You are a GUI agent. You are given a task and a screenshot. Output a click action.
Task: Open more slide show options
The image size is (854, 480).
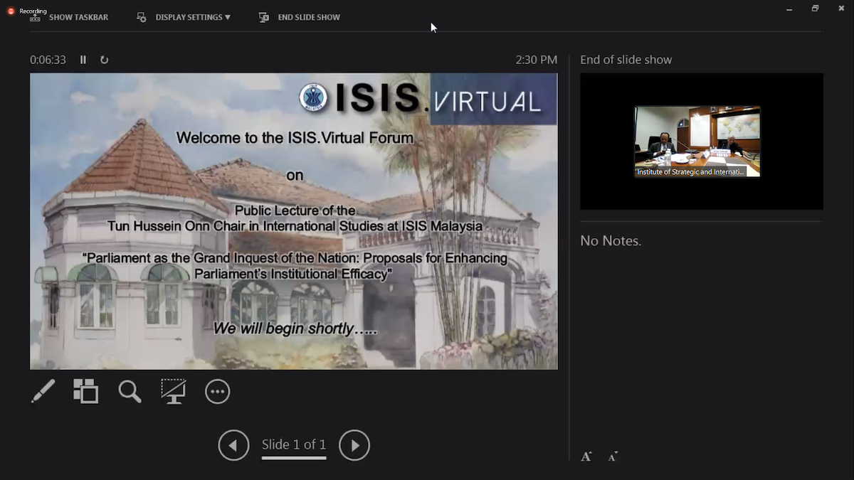(217, 391)
